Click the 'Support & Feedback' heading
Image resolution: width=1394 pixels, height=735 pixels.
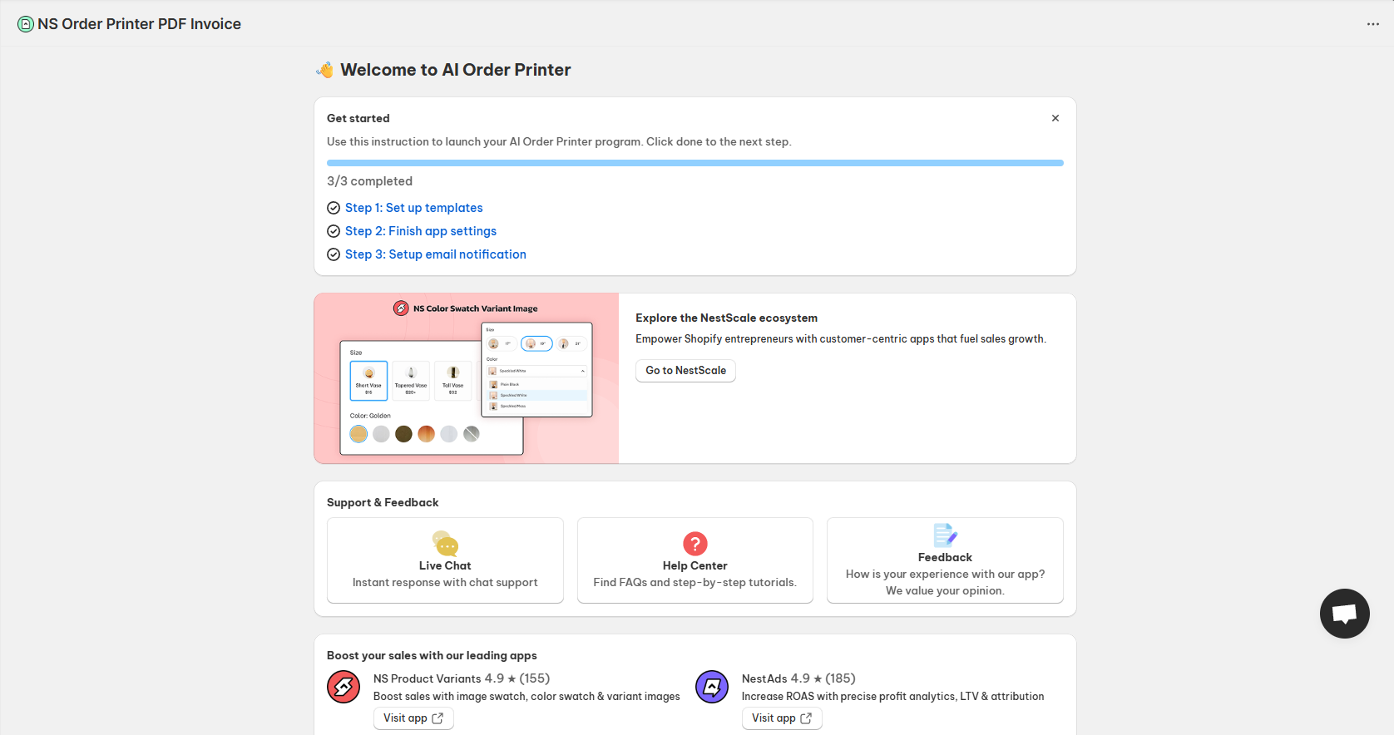click(x=383, y=502)
